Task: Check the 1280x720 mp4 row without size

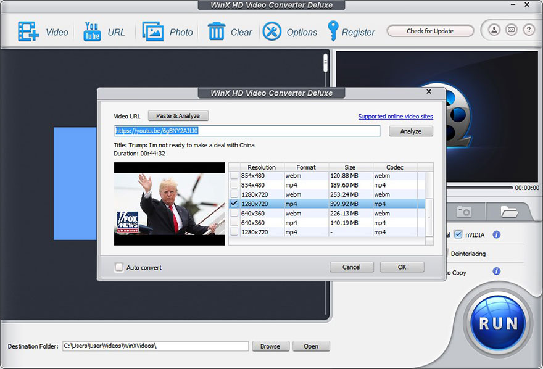Action: 234,232
